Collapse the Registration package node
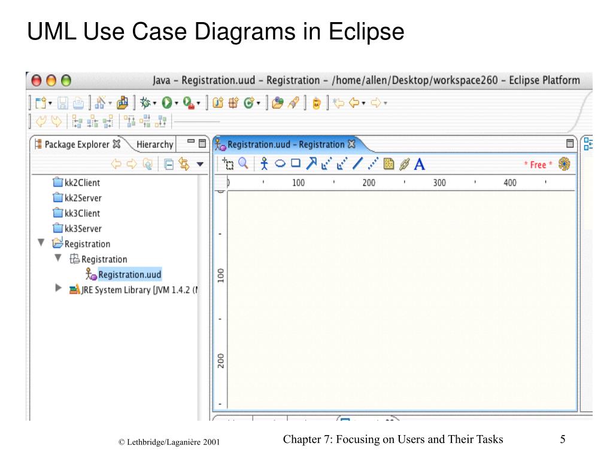This screenshot has width=613, height=459. [58, 258]
